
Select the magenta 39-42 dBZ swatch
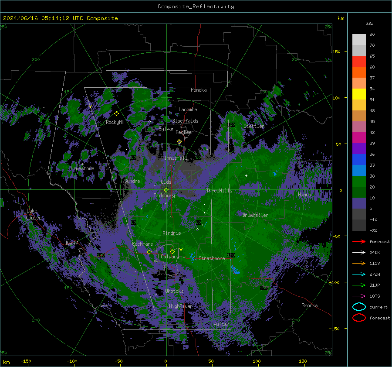(359, 138)
